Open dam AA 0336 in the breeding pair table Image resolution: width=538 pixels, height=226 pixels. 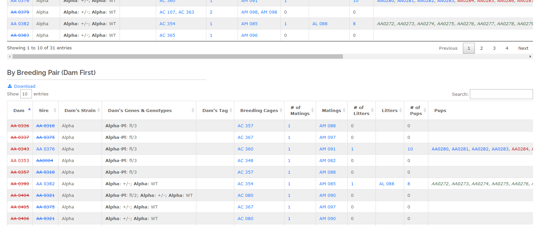[x=20, y=126]
